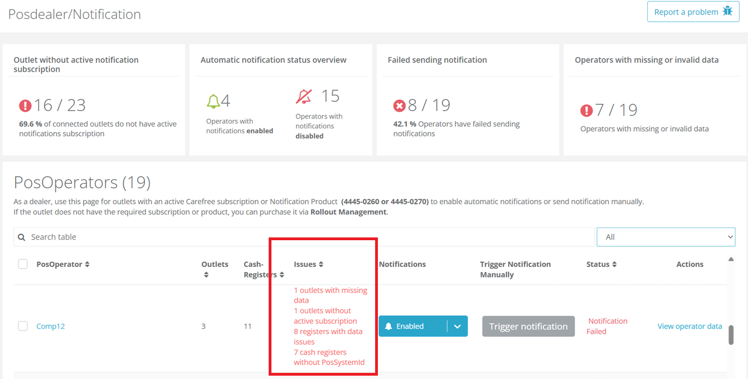The width and height of the screenshot is (748, 379).
Task: Click the table's vertical scrollbar thumb
Action: tap(731, 334)
